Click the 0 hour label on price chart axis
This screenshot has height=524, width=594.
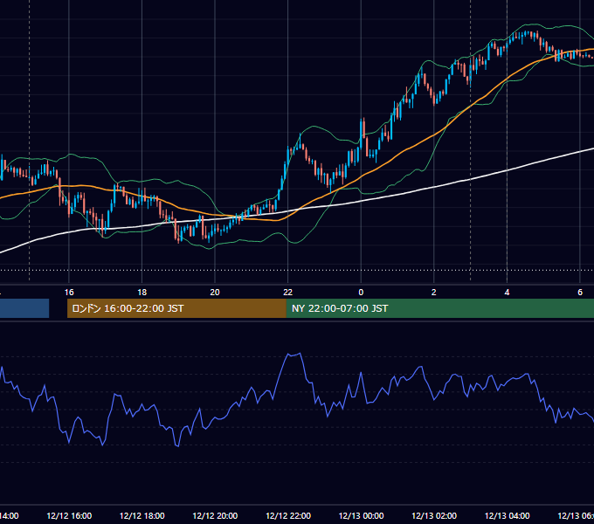(x=361, y=293)
